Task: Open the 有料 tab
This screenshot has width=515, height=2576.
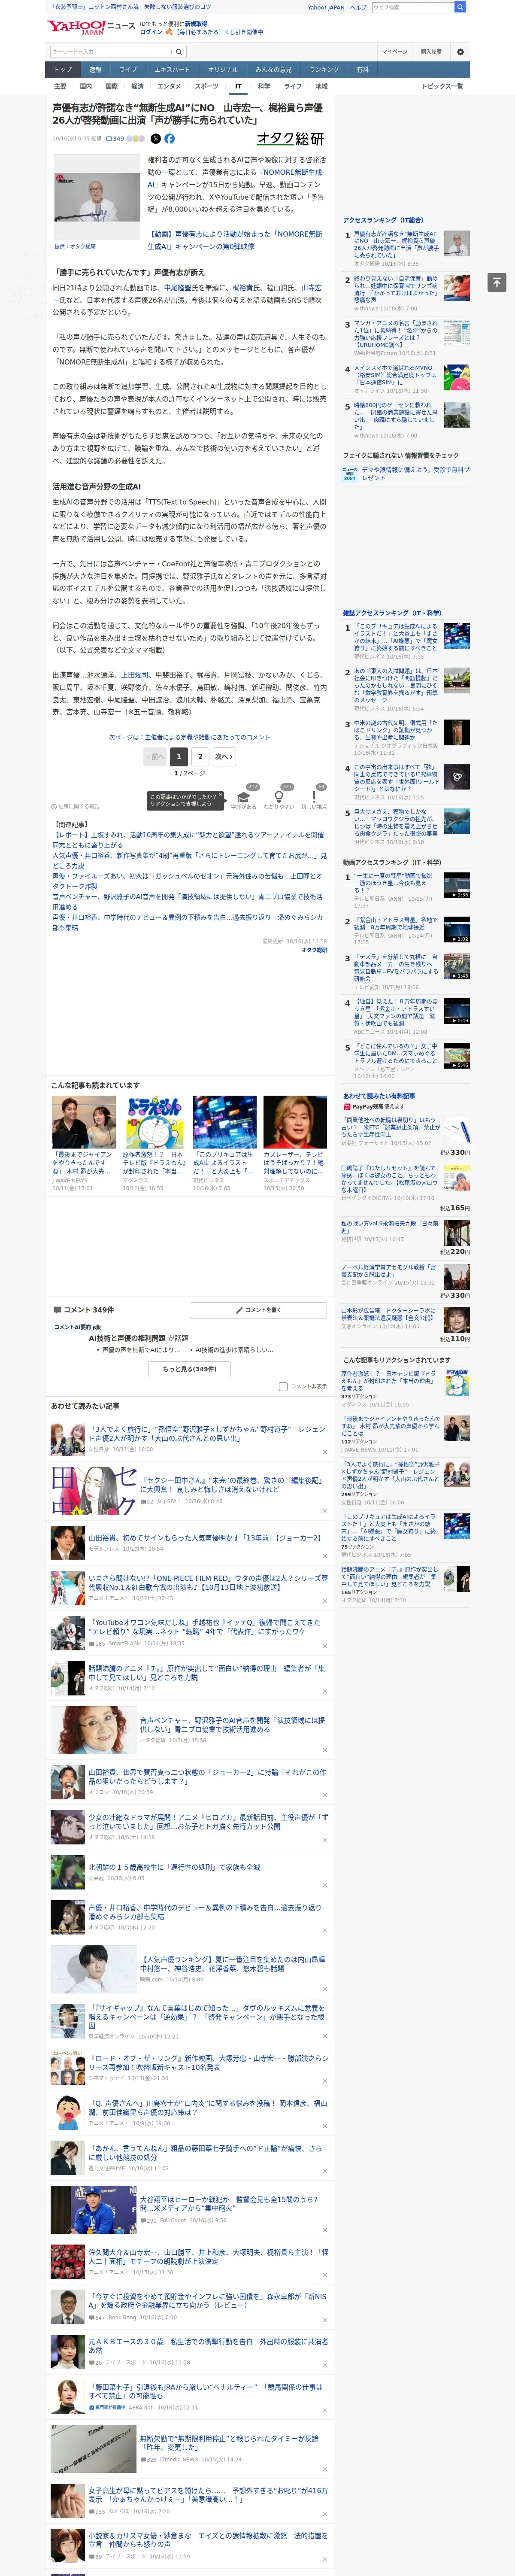Action: pyautogui.click(x=363, y=70)
